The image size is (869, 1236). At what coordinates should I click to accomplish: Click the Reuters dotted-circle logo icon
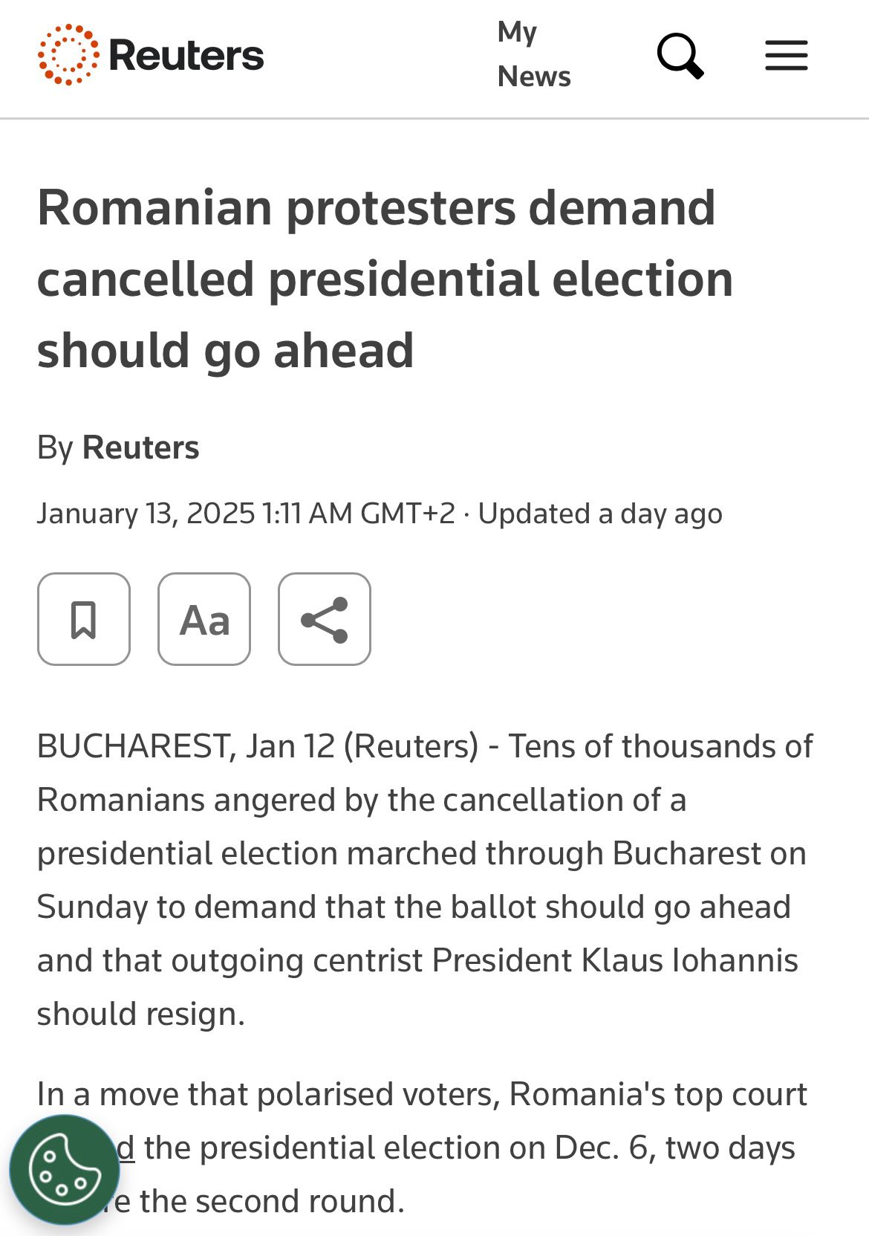tap(68, 55)
